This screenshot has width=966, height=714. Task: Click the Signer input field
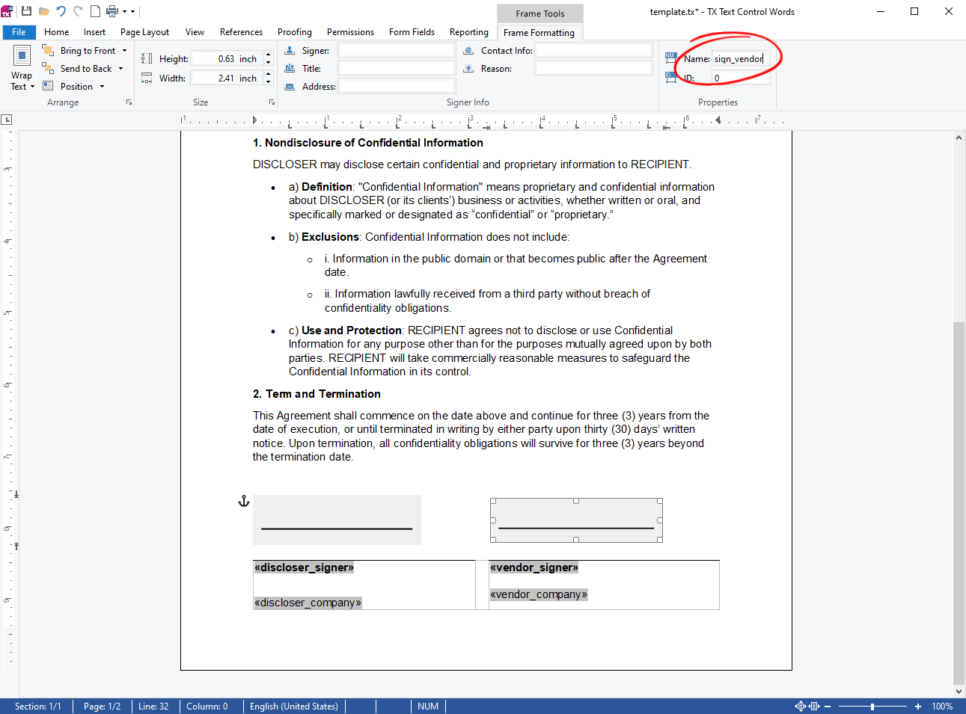click(x=397, y=50)
